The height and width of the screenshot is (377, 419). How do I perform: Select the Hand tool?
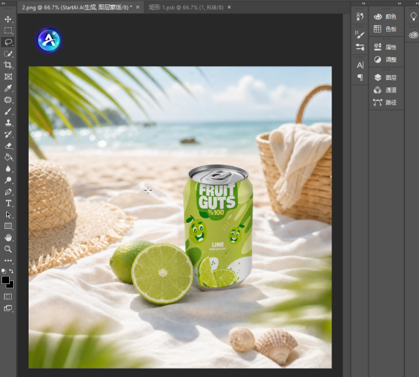tap(8, 237)
